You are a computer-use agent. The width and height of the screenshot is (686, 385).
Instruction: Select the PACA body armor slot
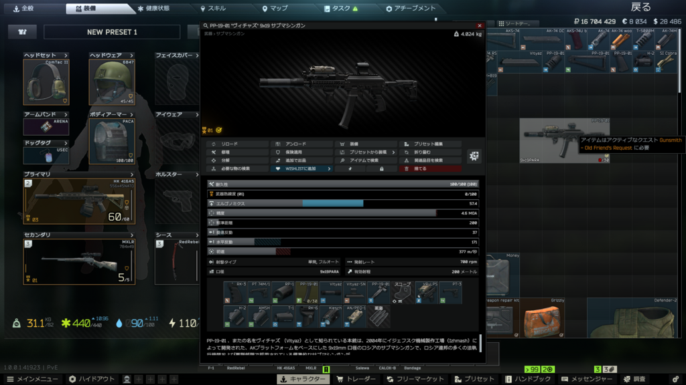pos(112,141)
